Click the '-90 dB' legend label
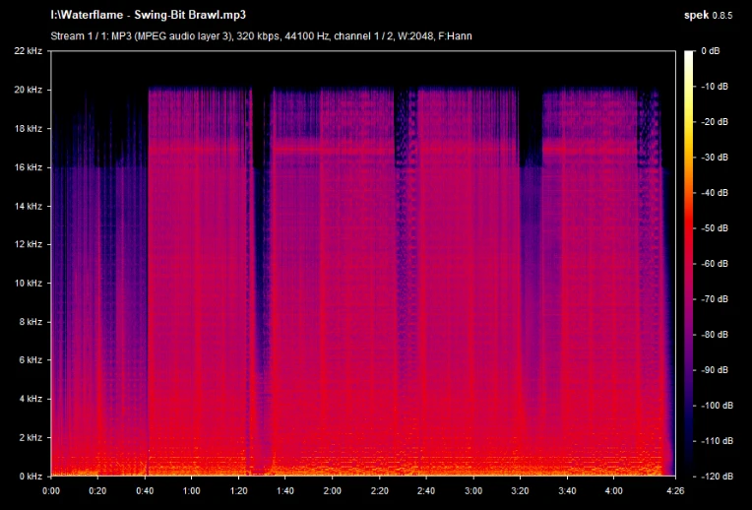 pos(714,370)
